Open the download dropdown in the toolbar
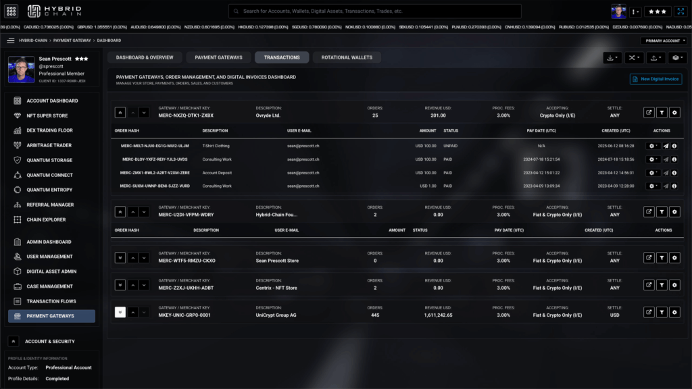 (x=612, y=58)
